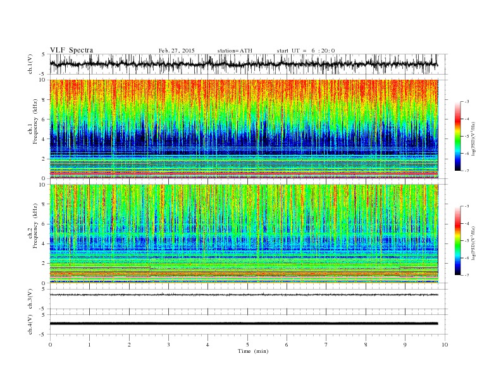The height and width of the screenshot is (387, 501).
Task: Click the ch.2 color bar PSD label
Action: [473, 243]
